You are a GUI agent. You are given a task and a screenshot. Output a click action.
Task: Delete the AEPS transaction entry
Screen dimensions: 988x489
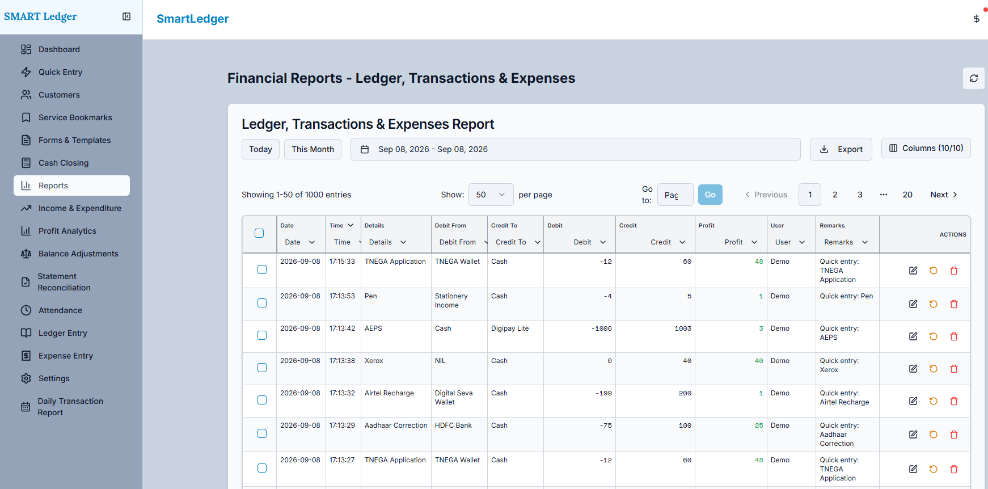954,336
